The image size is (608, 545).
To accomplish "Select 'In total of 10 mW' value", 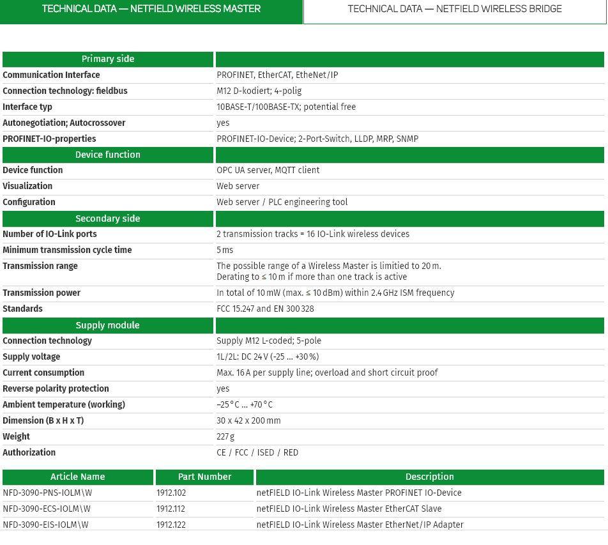I will [335, 293].
